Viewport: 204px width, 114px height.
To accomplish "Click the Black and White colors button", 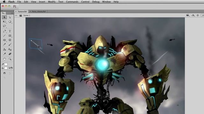I will [x=9, y=68].
